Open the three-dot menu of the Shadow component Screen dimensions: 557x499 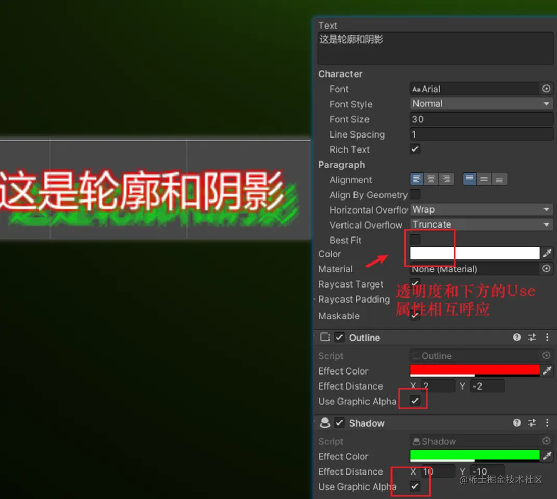547,423
